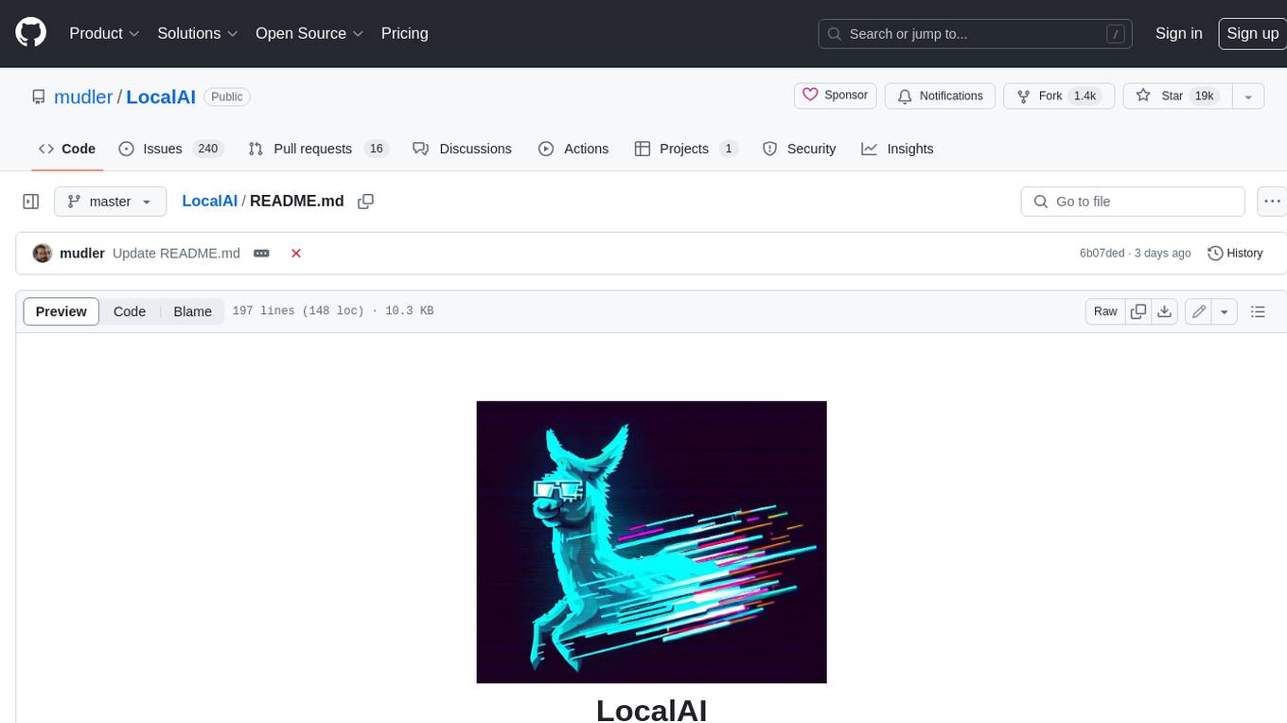
Task: Open the more file actions ellipsis
Action: point(1272,202)
